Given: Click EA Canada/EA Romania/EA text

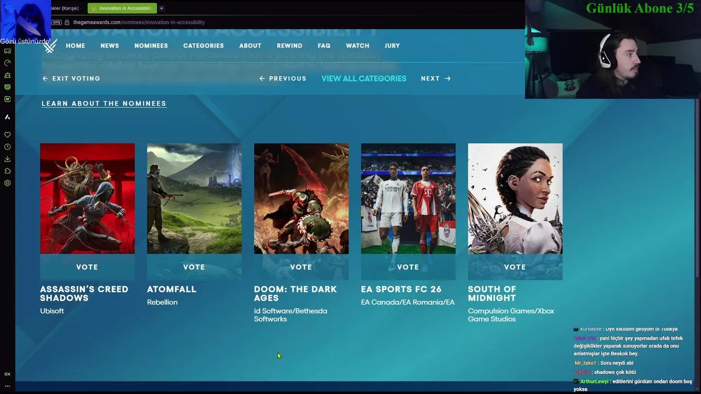Looking at the screenshot, I should (407, 302).
